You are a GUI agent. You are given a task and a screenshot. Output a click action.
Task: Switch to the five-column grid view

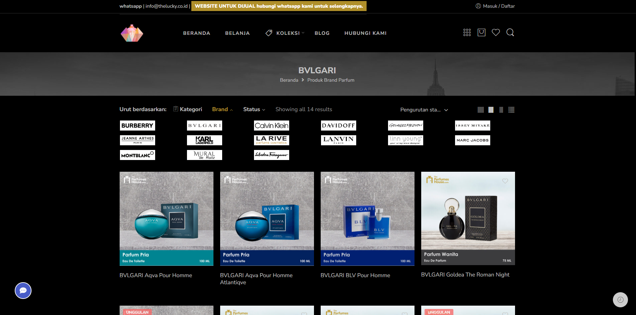tap(481, 110)
